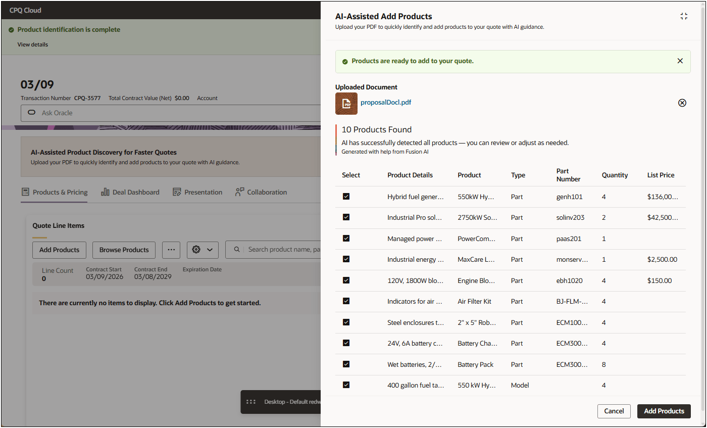Image resolution: width=707 pixels, height=428 pixels.
Task: Open the Presentation tab
Action: pos(197,193)
